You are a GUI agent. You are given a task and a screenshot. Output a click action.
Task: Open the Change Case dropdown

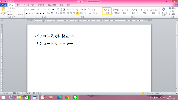[53, 9]
